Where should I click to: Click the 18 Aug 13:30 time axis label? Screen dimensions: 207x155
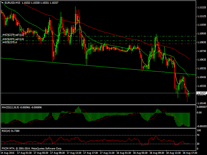pyautogui.click(x=173, y=153)
